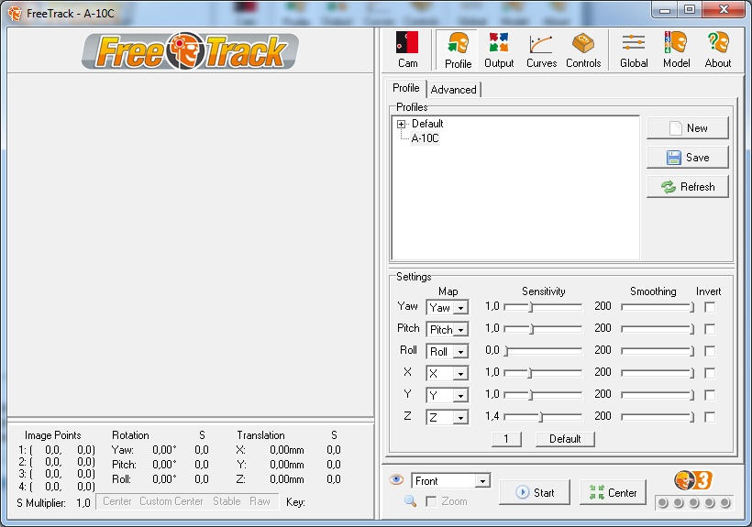752x527 pixels.
Task: Click the FreeTrack 3 head badge
Action: point(693,480)
